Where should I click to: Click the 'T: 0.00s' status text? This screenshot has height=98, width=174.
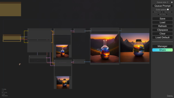(x=4, y=89)
